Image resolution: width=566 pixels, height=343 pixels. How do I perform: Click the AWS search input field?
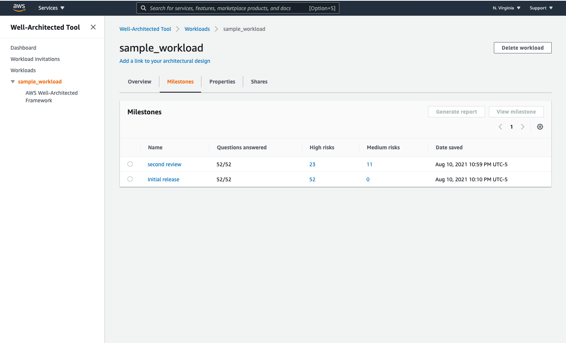point(238,8)
